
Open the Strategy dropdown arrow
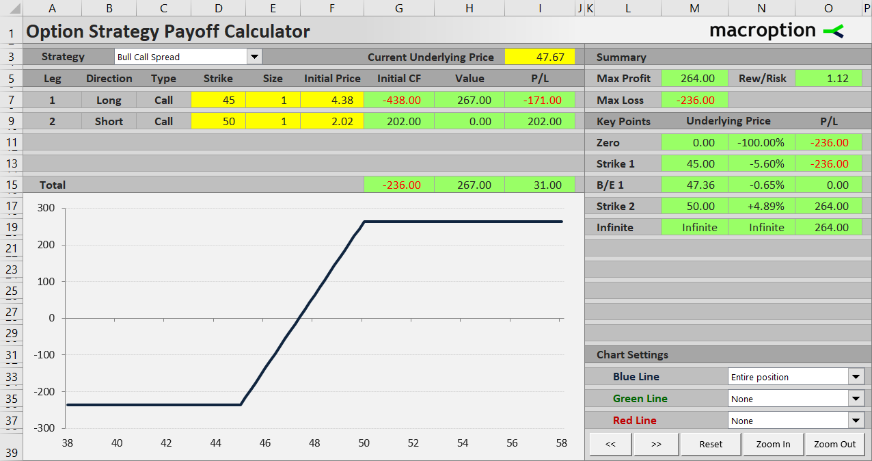[254, 57]
